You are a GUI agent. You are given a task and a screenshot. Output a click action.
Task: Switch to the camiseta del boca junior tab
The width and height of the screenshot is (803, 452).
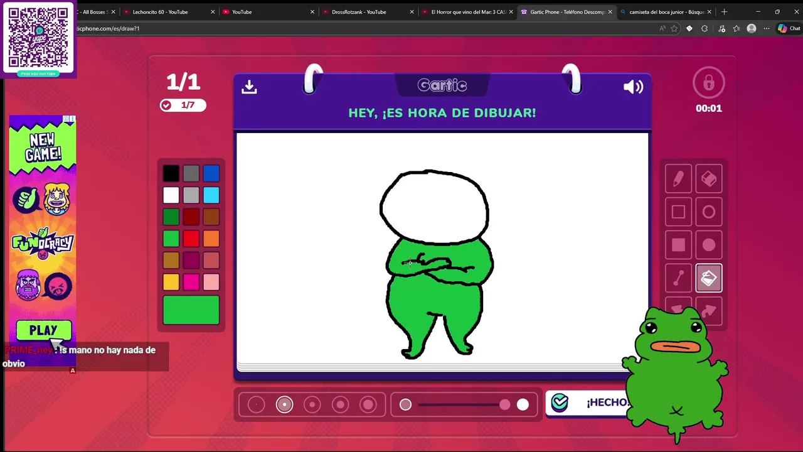(x=666, y=12)
